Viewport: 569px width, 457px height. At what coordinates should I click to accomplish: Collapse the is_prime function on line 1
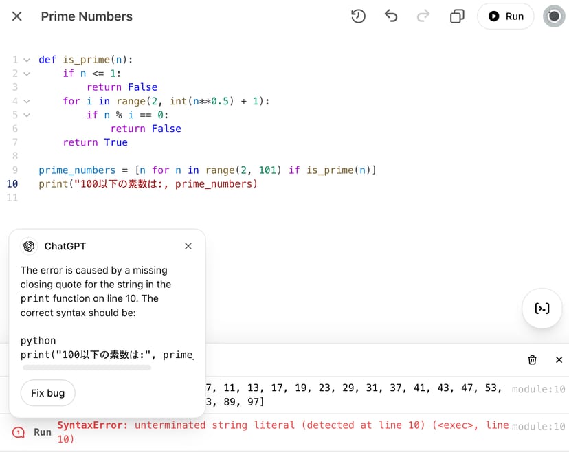(27, 60)
